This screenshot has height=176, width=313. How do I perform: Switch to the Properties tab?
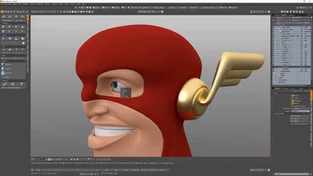click(x=277, y=88)
